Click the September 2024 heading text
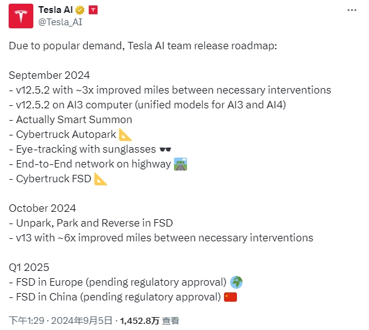This screenshot has width=369, height=330. pos(49,75)
